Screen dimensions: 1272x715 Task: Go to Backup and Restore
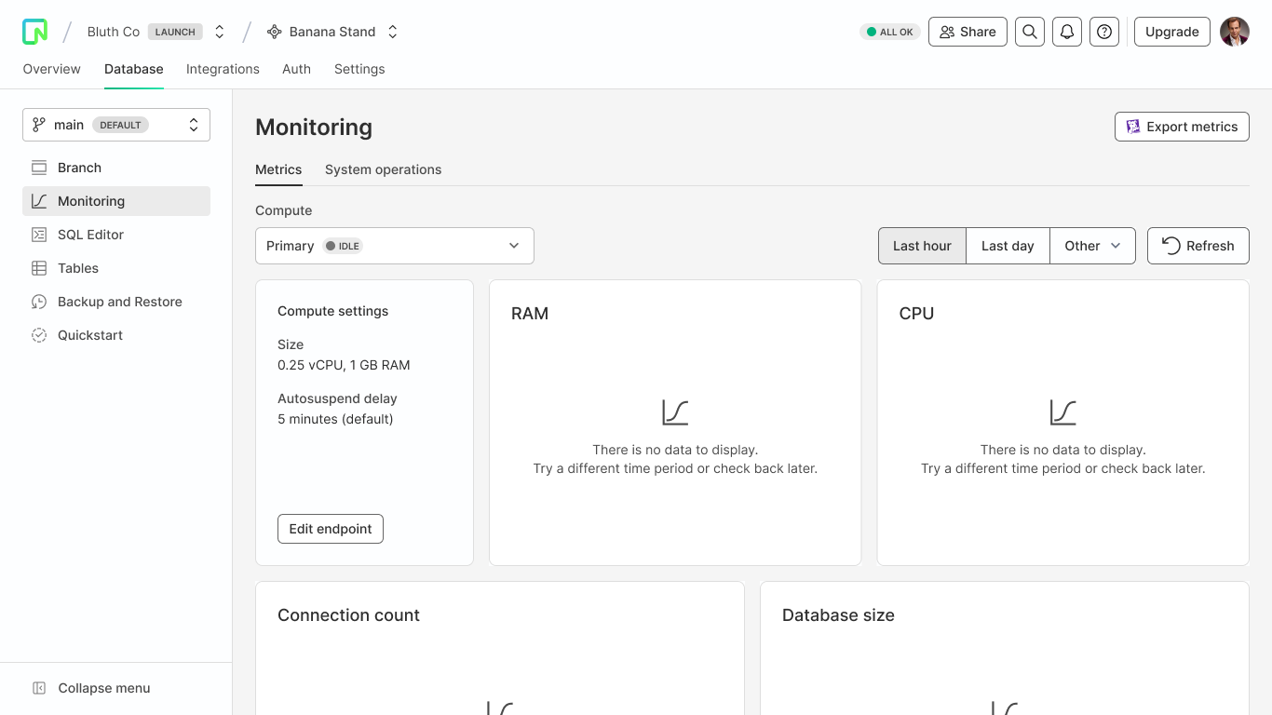(x=119, y=302)
